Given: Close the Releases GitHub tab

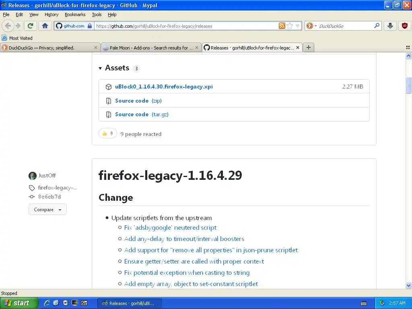Looking at the screenshot, I should tap(298, 47).
